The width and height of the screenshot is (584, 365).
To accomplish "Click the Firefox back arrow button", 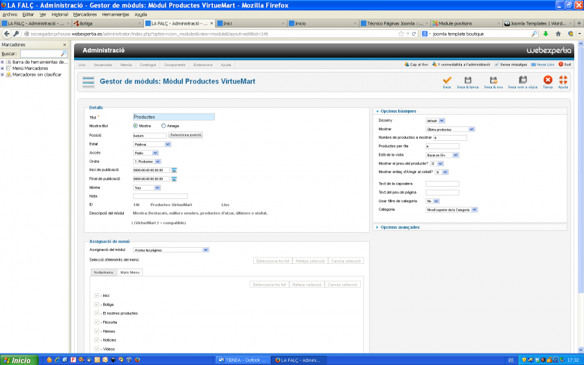I will point(6,34).
